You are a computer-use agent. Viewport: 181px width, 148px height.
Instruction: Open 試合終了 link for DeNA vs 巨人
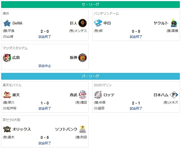coord(45,37)
